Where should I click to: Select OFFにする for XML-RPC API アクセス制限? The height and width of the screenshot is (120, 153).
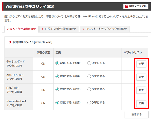click(89, 76)
